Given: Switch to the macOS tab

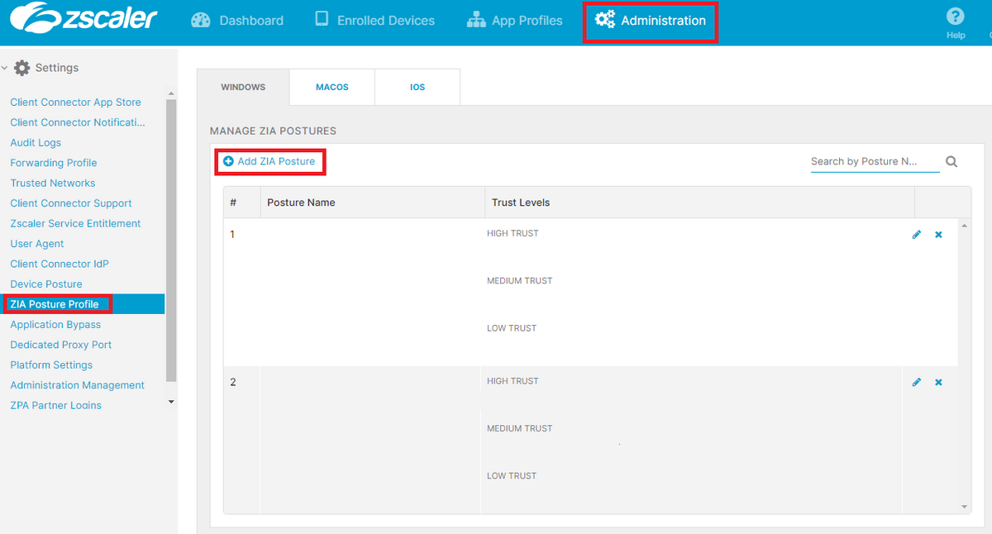Looking at the screenshot, I should coord(332,87).
